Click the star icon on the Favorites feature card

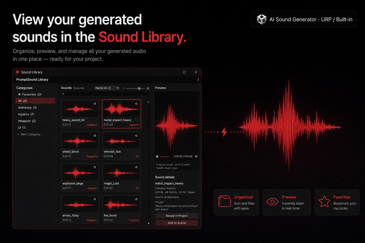coord(324,202)
